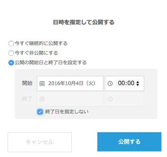Click the キャンセル button
The image size is (167, 157).
(x=40, y=142)
